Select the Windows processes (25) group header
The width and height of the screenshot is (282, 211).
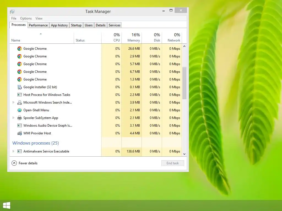click(36, 143)
